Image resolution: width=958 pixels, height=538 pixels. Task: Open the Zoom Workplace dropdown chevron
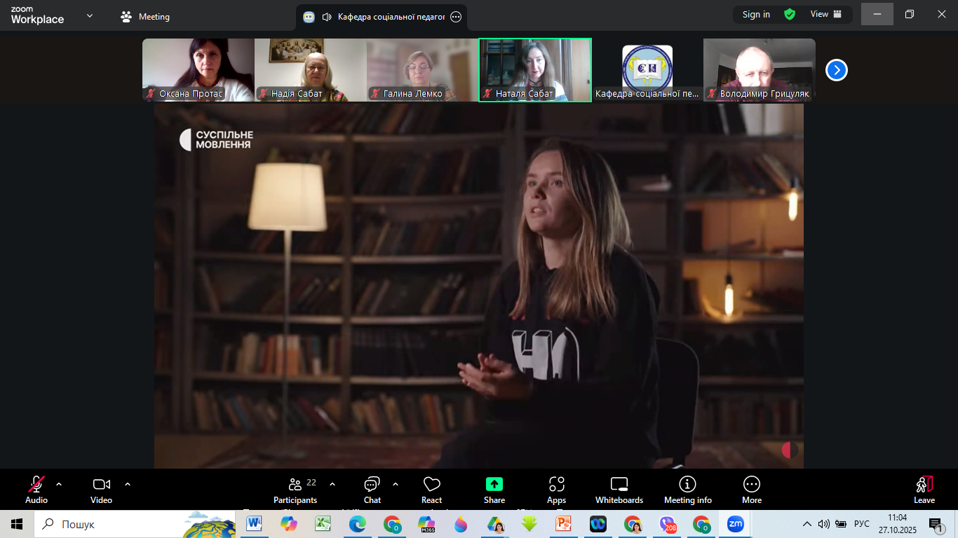click(90, 15)
